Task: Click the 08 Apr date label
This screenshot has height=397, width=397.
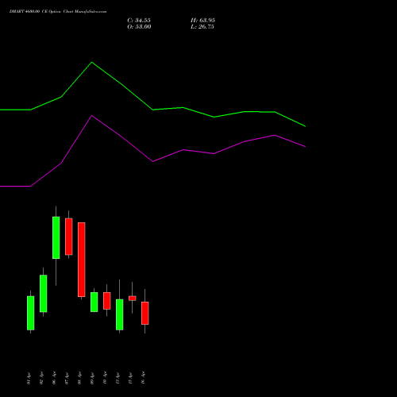Action: [x=79, y=378]
